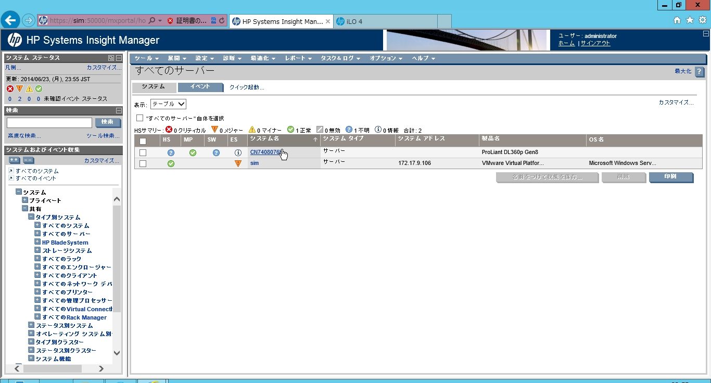Image resolution: width=711 pixels, height=383 pixels.
Task: Minimize the 検索 panel
Action: [x=119, y=110]
